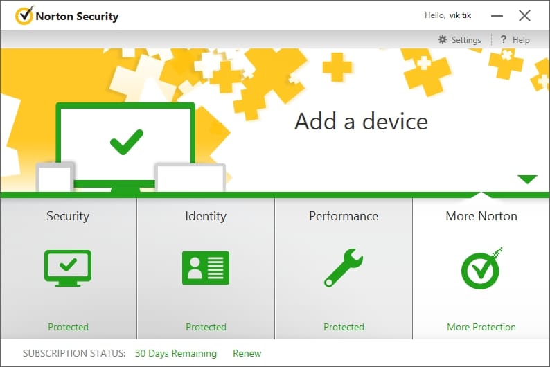
Task: Click the vik tik account name
Action: tap(460, 15)
